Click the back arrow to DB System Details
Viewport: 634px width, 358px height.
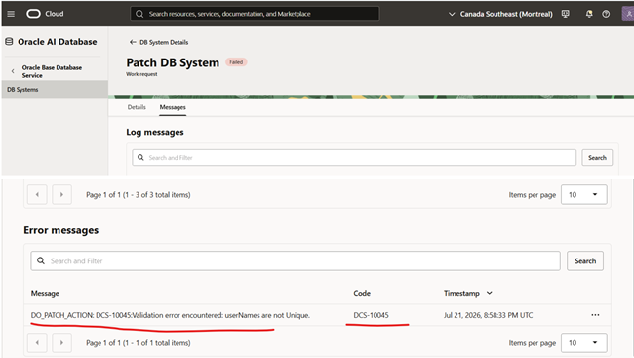click(x=133, y=42)
